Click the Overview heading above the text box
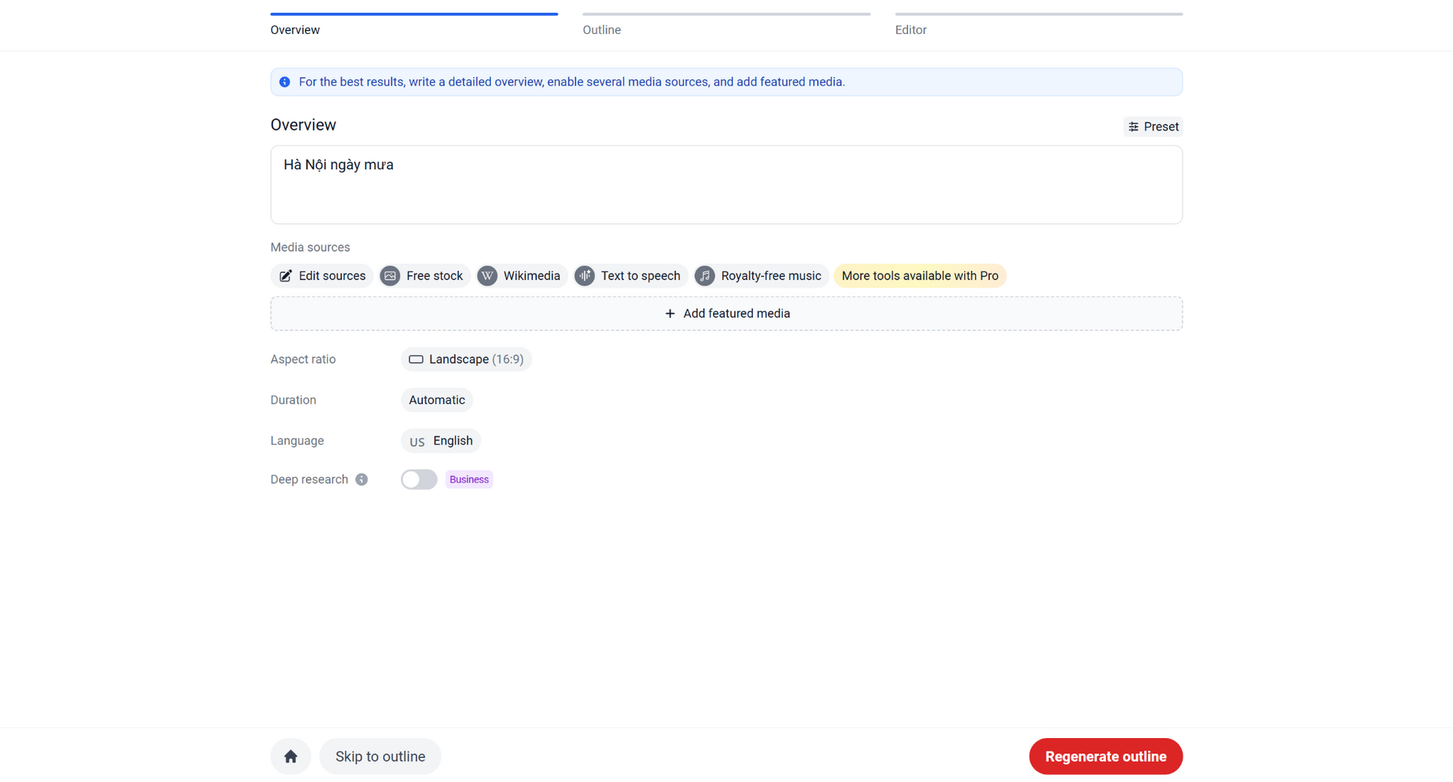Viewport: 1453px width, 782px height. (x=303, y=125)
